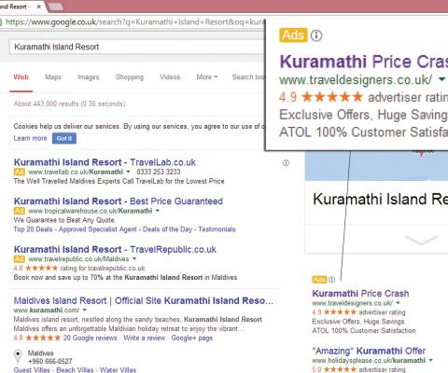This screenshot has height=373, width=448.
Task: Open the Approved Specialist Agent sitelink
Action: pyautogui.click(x=98, y=229)
